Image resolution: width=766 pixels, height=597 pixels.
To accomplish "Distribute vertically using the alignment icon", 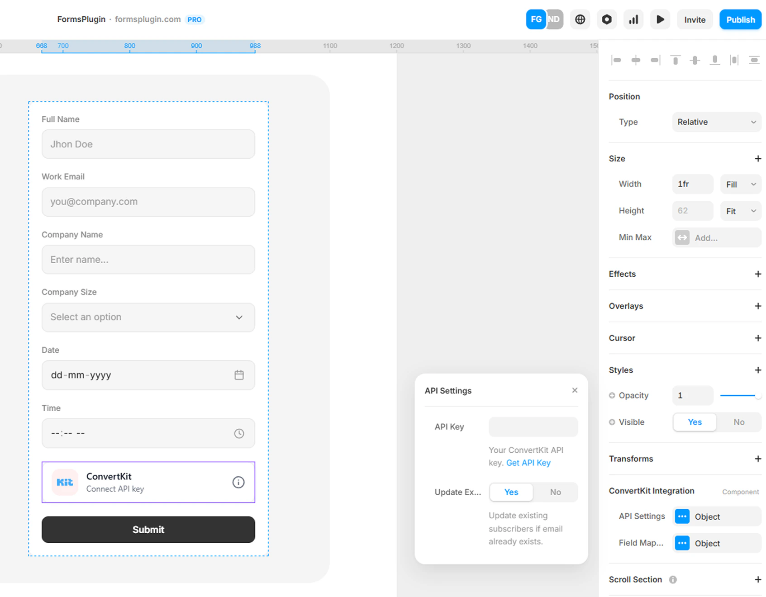I will (754, 60).
